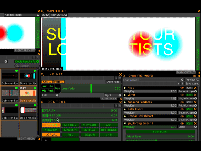Select the SEQ L-R mix mode
This screenshot has width=201, height=151.
(x=90, y=135)
